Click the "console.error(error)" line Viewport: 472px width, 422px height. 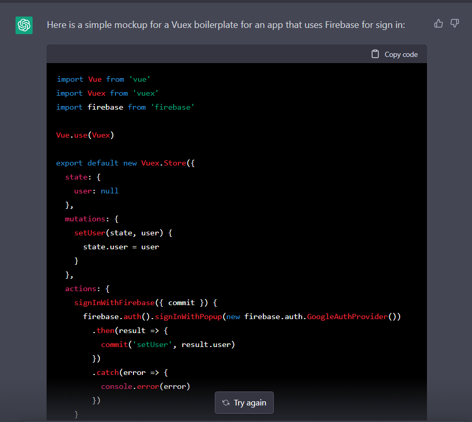(146, 386)
